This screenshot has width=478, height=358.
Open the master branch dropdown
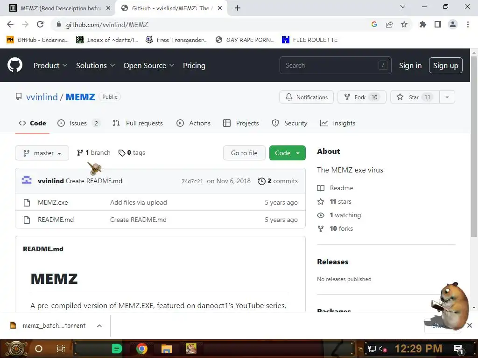click(42, 153)
